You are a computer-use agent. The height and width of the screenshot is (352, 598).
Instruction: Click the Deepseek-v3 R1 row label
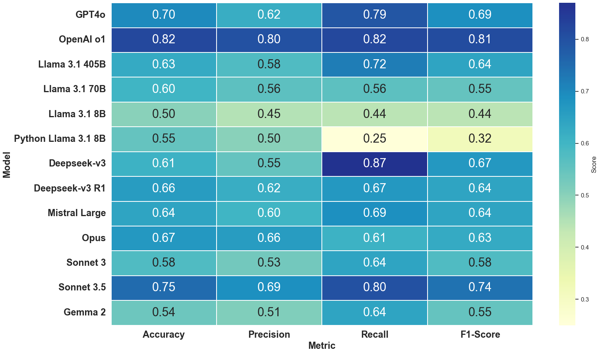point(70,188)
